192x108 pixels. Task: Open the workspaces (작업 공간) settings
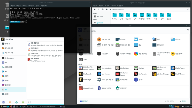176,40
